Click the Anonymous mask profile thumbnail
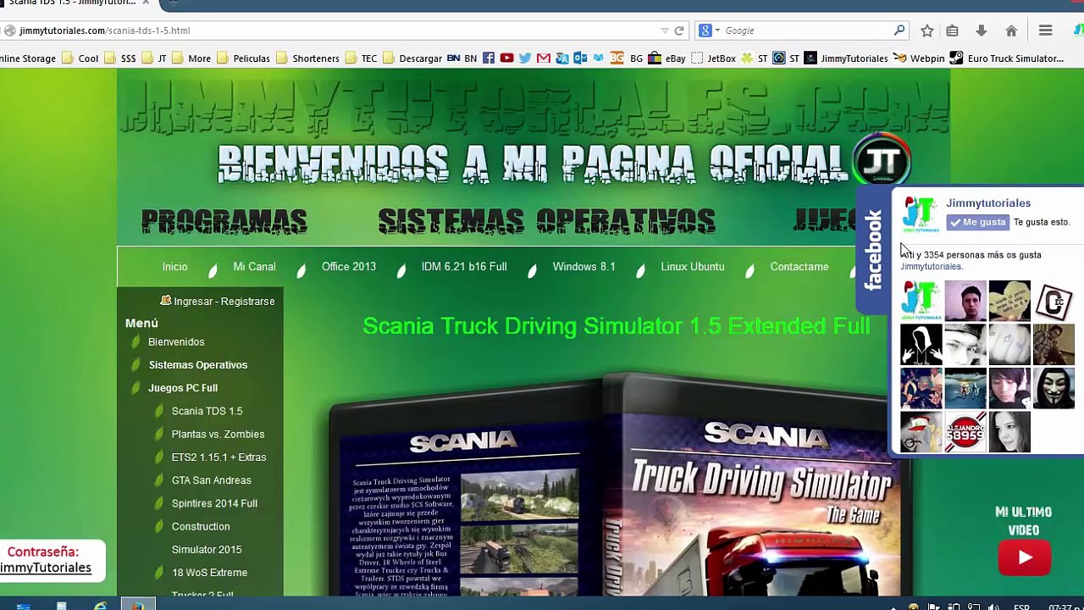Image resolution: width=1084 pixels, height=610 pixels. pos(1054,389)
